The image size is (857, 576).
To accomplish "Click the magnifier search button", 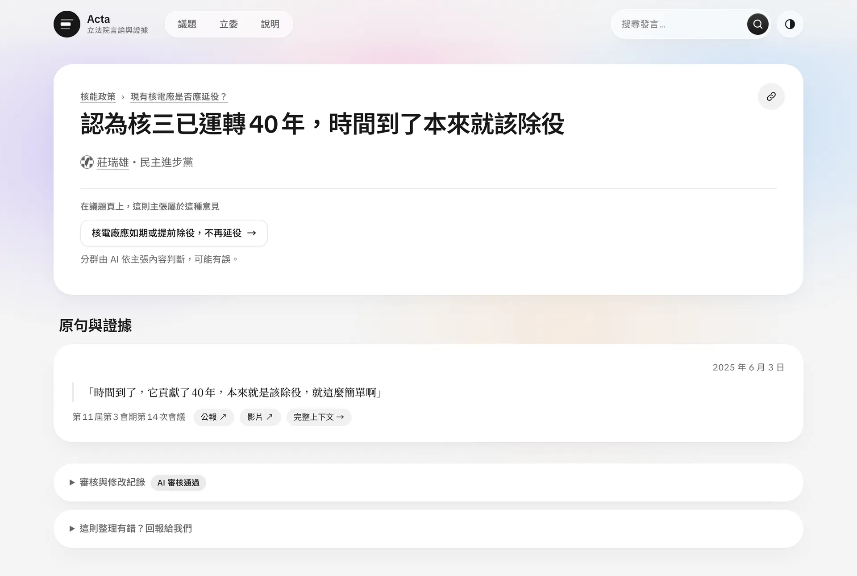I will coord(758,24).
